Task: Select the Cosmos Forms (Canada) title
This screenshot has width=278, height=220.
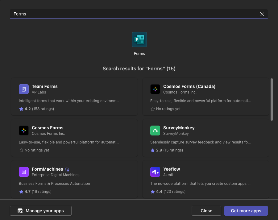Action: tap(189, 86)
